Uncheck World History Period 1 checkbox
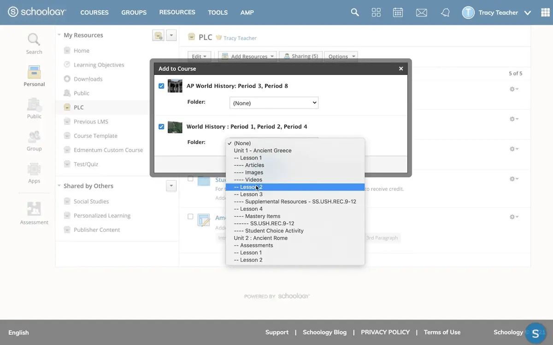The height and width of the screenshot is (345, 553). coord(161,126)
